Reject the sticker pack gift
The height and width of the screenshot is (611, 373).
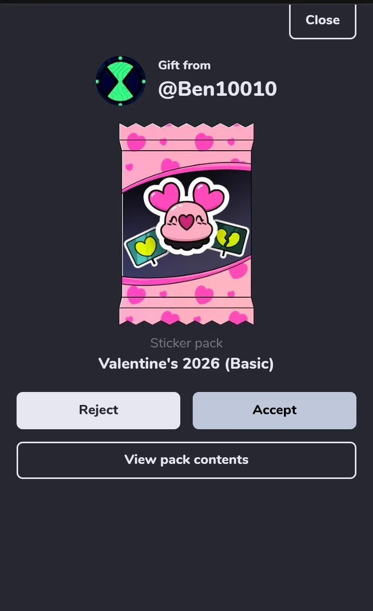coord(98,410)
